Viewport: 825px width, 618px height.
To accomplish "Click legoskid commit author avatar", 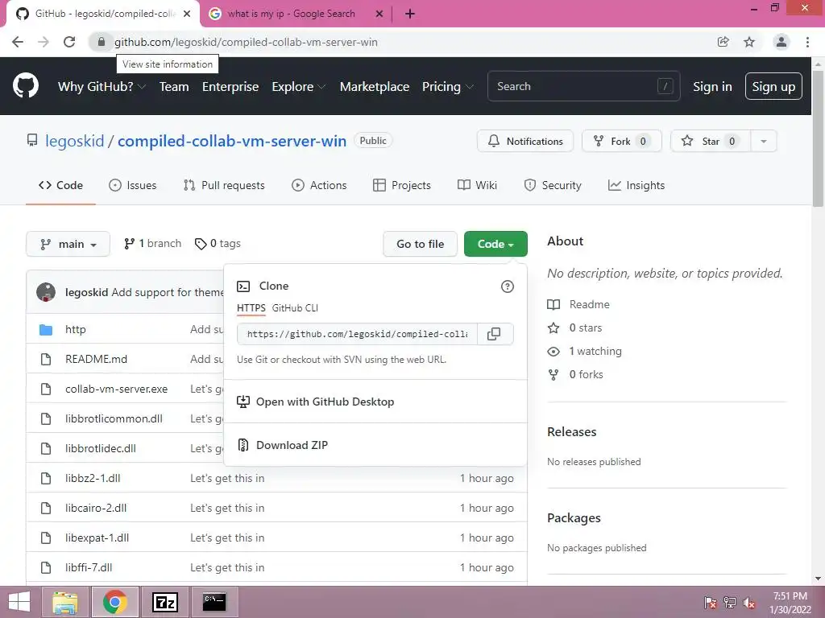I will (46, 292).
